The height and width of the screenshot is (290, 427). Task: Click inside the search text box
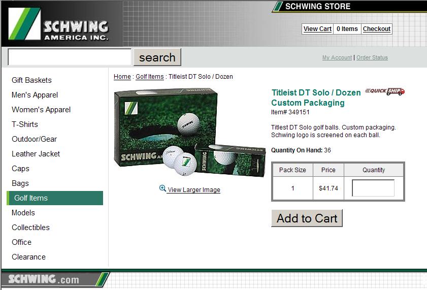70,57
